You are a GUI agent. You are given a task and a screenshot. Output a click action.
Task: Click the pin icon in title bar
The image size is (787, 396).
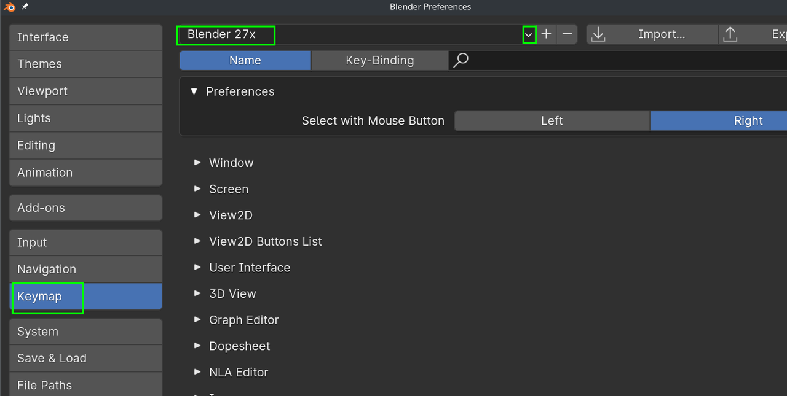25,7
